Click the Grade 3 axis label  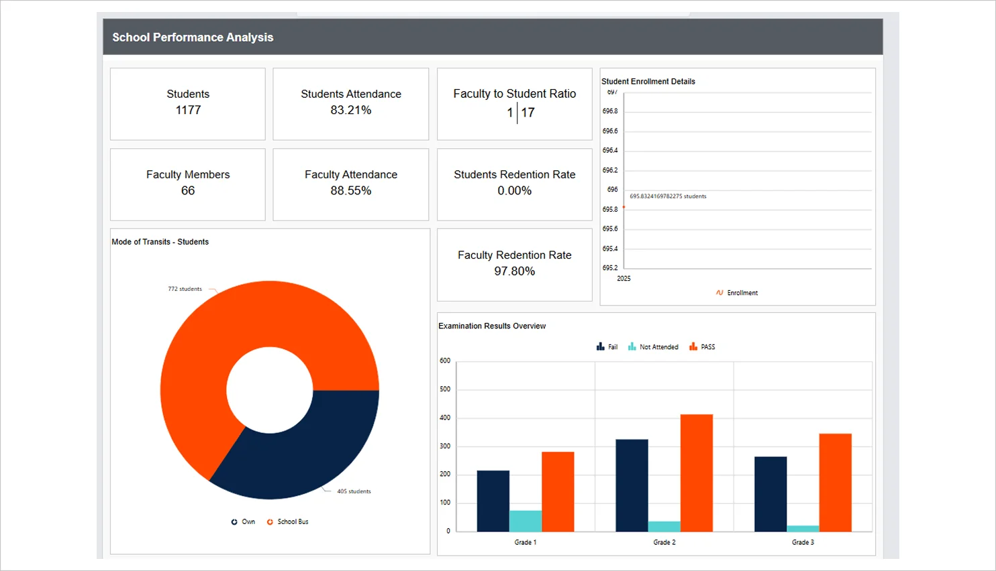pos(803,542)
